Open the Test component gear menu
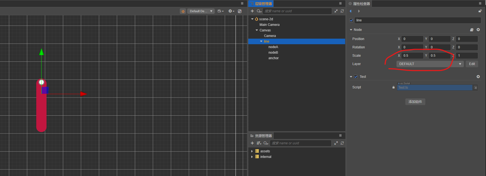 click(478, 77)
